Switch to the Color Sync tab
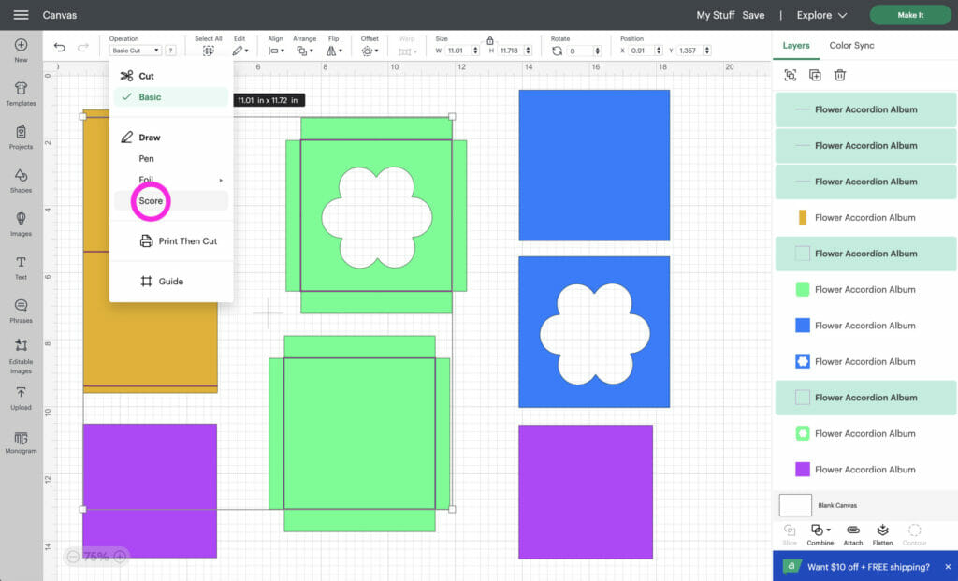Viewport: 958px width, 581px height. (851, 45)
